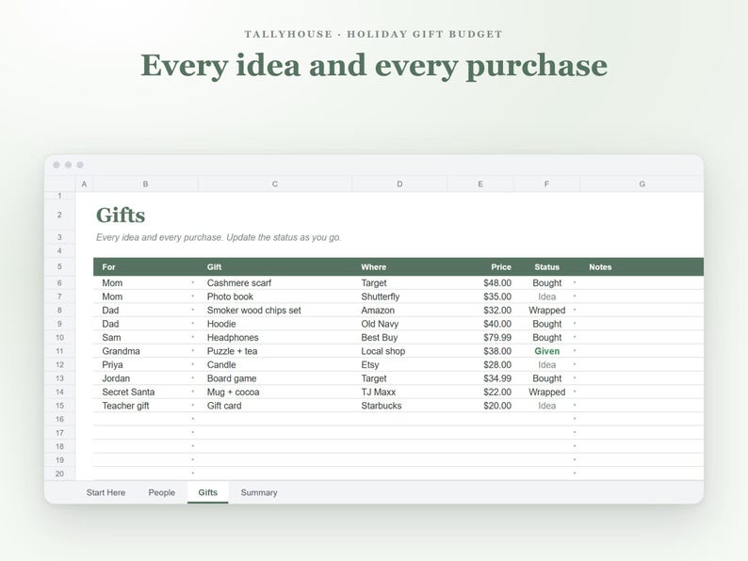Image resolution: width=748 pixels, height=561 pixels.
Task: Open Status dropdown in the Gift card row
Action: (575, 406)
